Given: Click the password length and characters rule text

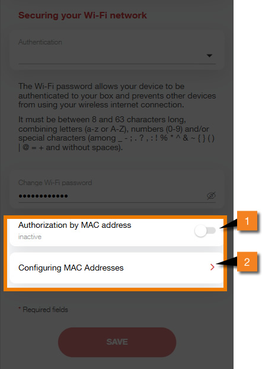Looking at the screenshot, I should click(116, 133).
